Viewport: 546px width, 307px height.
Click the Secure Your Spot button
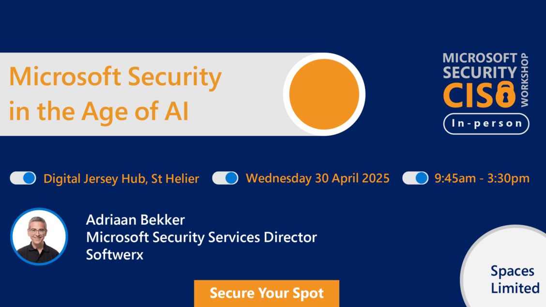(x=266, y=293)
